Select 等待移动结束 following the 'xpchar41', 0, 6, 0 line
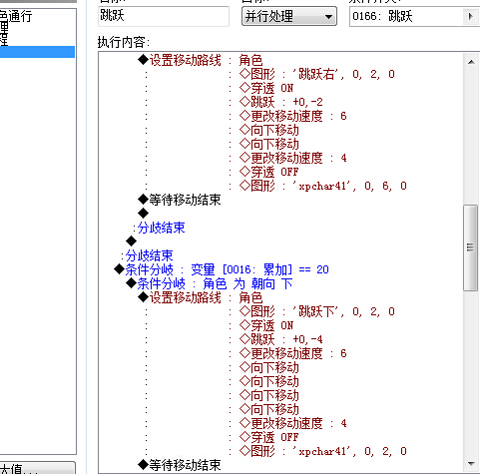Viewport: 480px width, 474px height. (180, 200)
